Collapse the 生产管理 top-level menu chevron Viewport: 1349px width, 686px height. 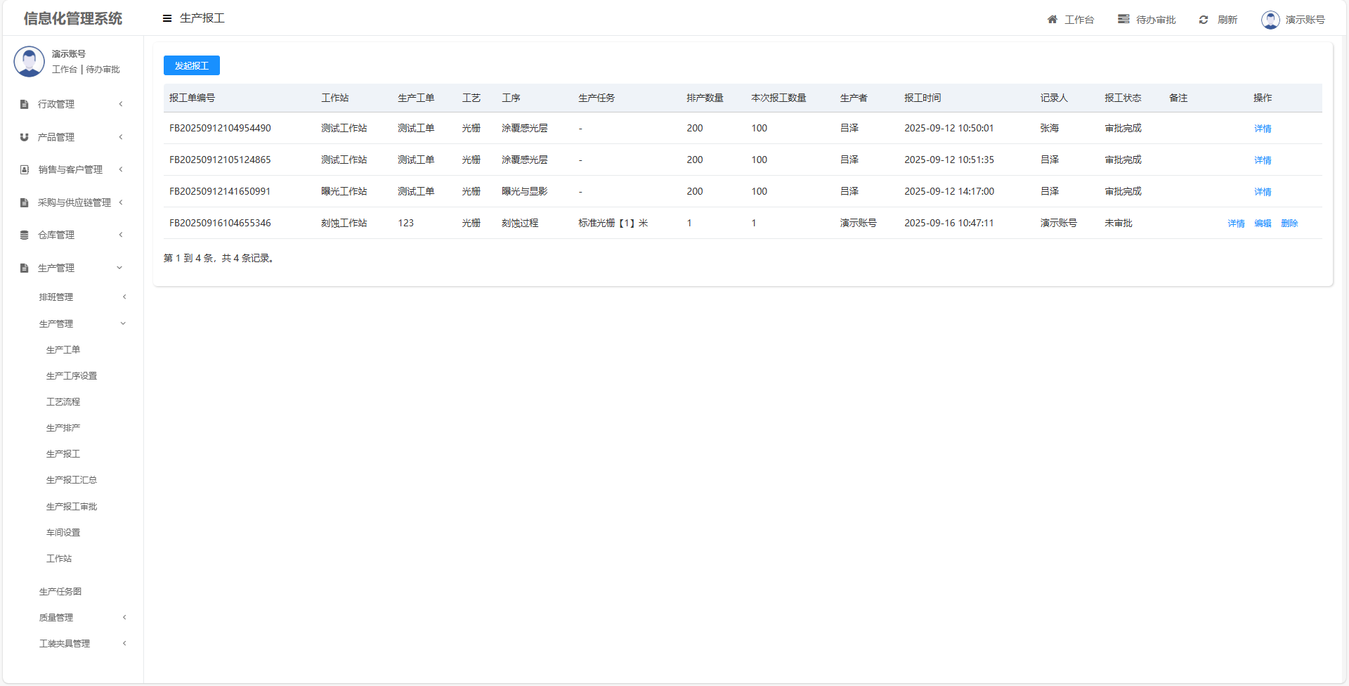(x=119, y=268)
